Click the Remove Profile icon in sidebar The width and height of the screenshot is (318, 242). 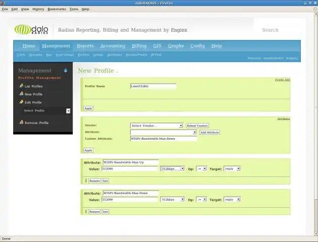point(21,123)
